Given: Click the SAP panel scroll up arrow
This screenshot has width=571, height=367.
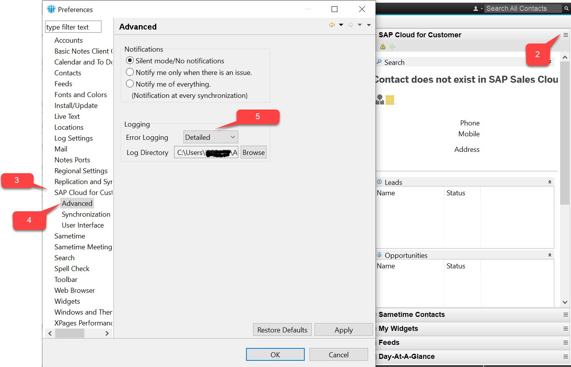Looking at the screenshot, I should click(x=565, y=57).
